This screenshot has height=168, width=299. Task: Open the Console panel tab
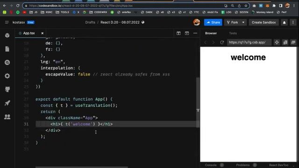(x=211, y=165)
